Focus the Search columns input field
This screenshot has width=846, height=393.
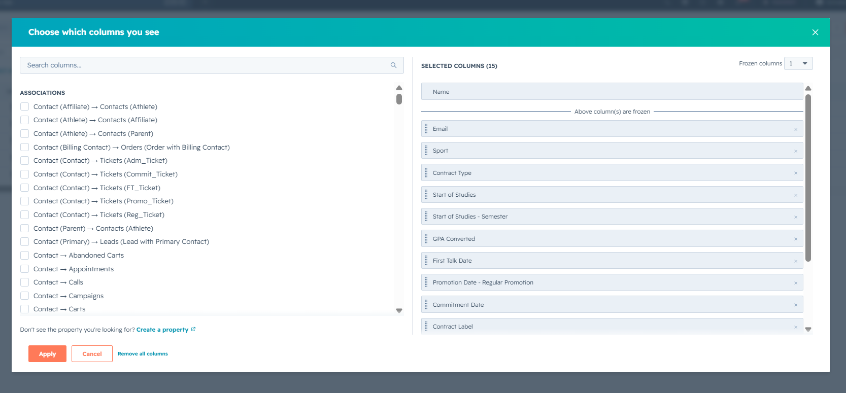[x=212, y=65]
